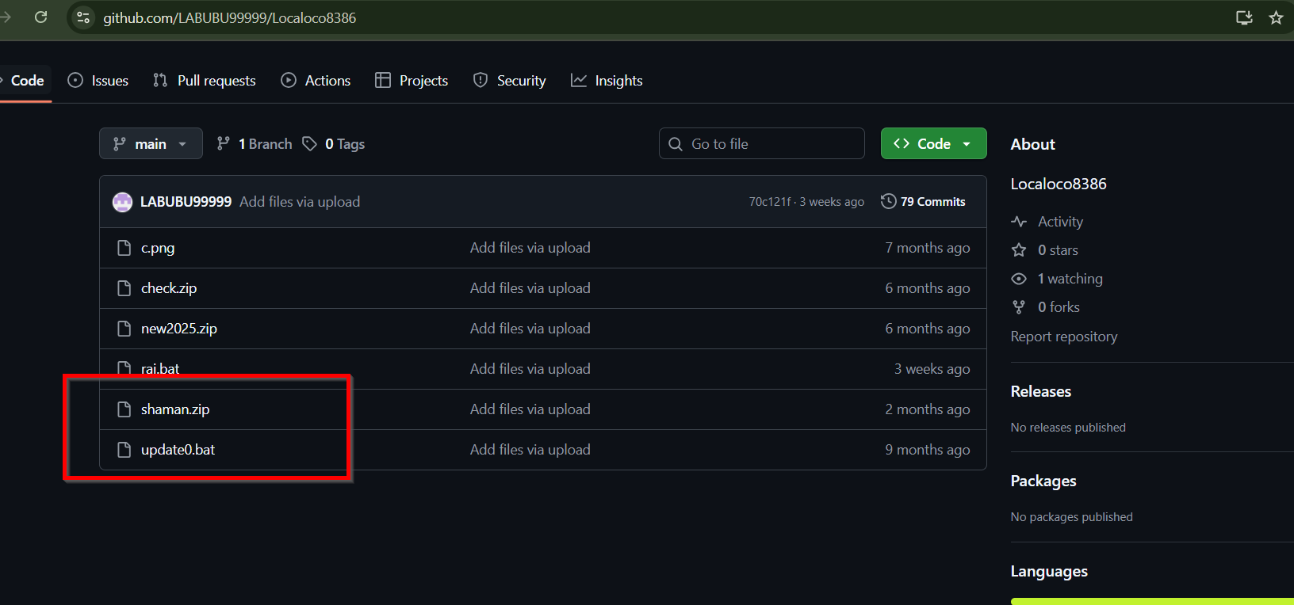Open the check.zip row commit message
Viewport: 1294px width, 605px height.
(x=530, y=288)
